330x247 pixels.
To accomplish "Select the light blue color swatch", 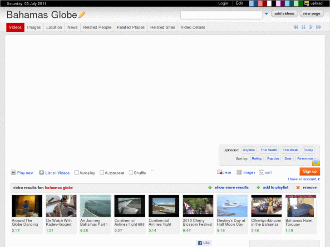I will point(251,3).
